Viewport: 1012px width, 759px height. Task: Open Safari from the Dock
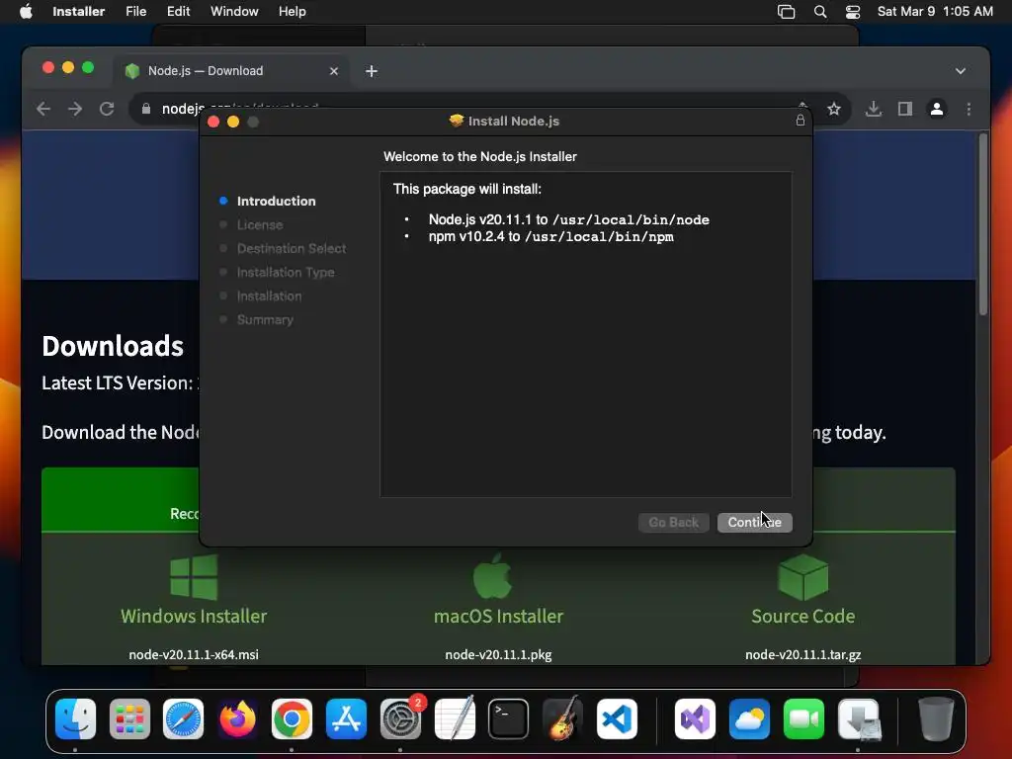click(183, 718)
